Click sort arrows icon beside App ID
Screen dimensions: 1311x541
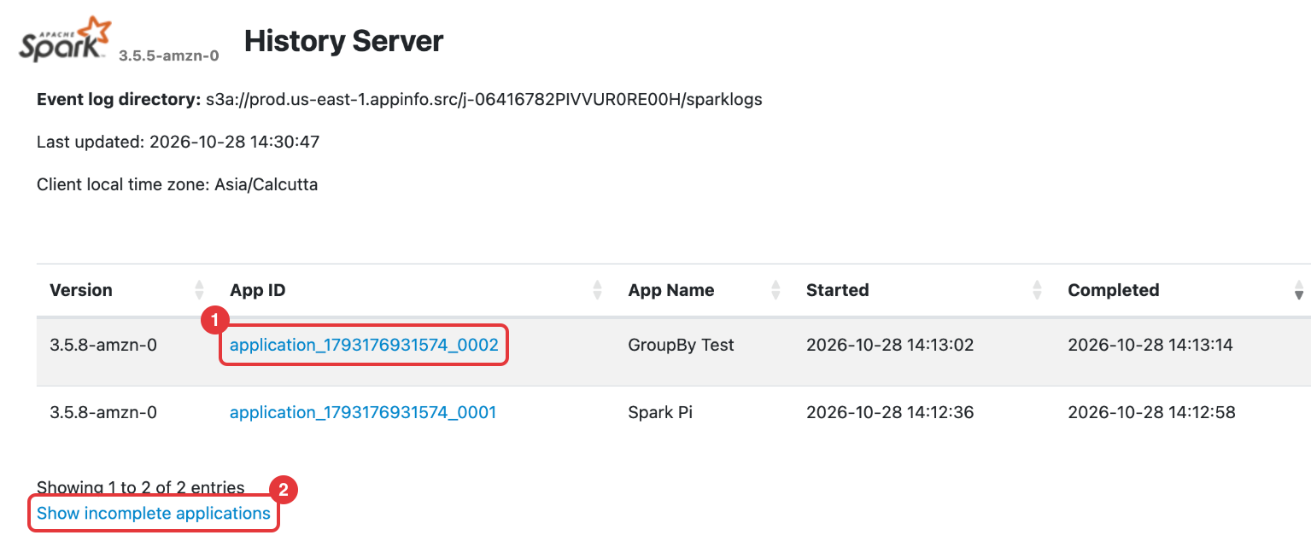(598, 290)
